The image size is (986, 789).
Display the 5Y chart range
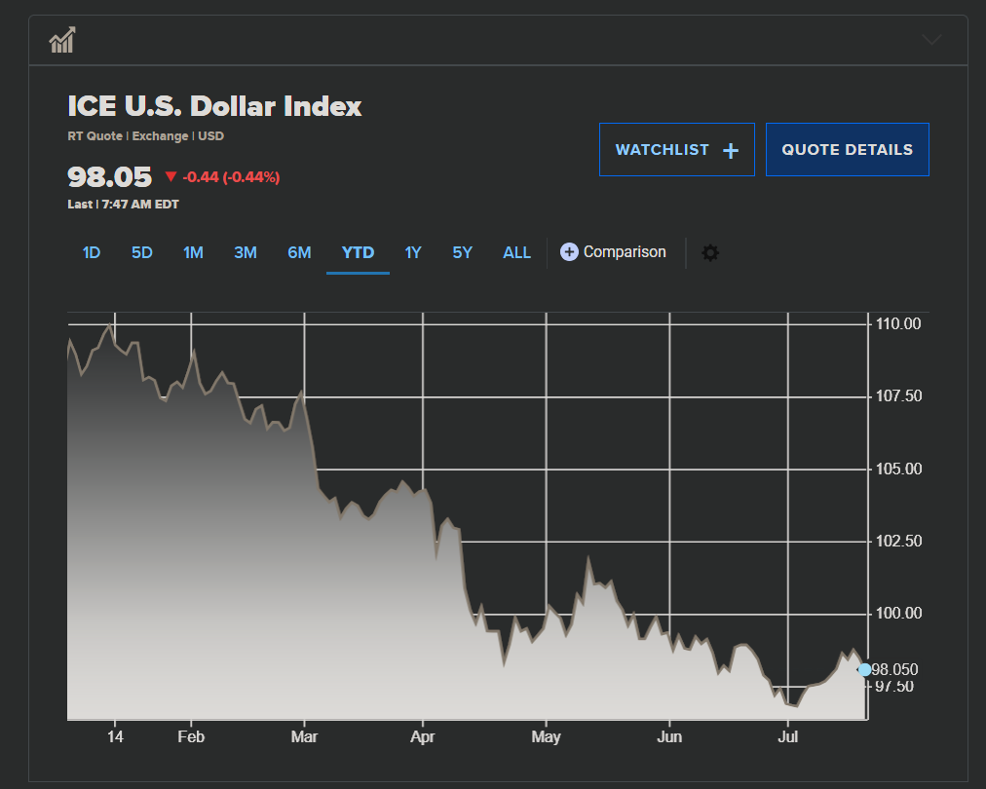point(462,253)
